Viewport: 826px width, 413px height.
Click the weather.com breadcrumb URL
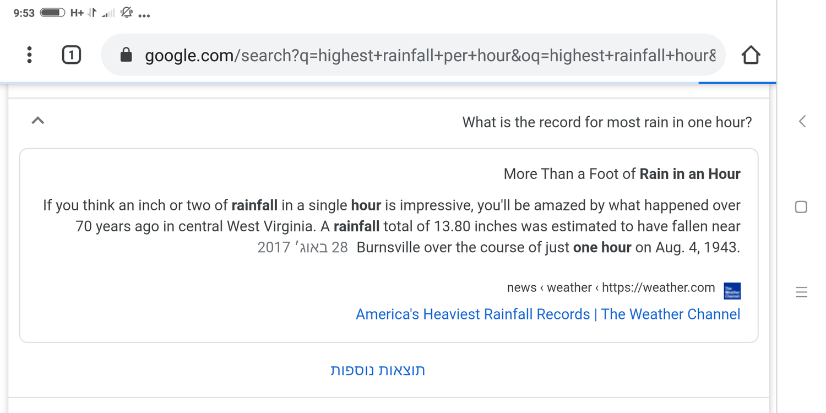pos(611,288)
